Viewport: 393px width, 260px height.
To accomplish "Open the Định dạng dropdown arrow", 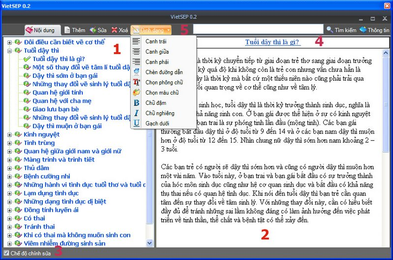I will tap(169, 31).
